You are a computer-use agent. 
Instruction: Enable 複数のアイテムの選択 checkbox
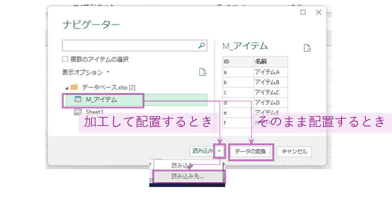point(65,59)
